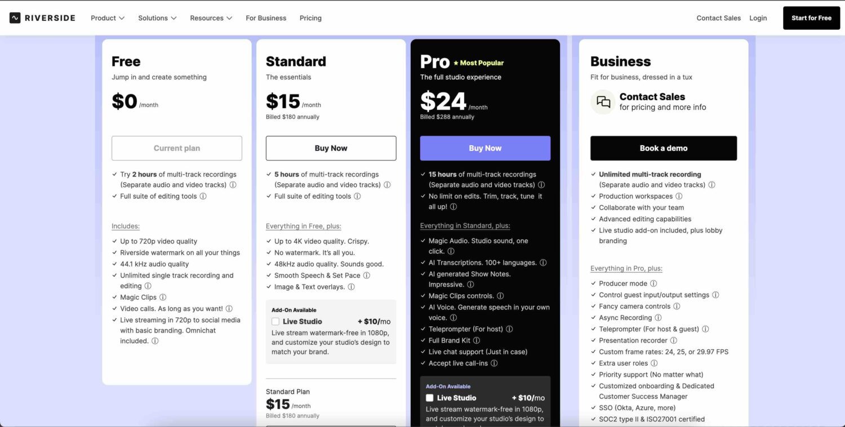This screenshot has height=427, width=845.
Task: Open the For Business nav item
Action: point(266,18)
